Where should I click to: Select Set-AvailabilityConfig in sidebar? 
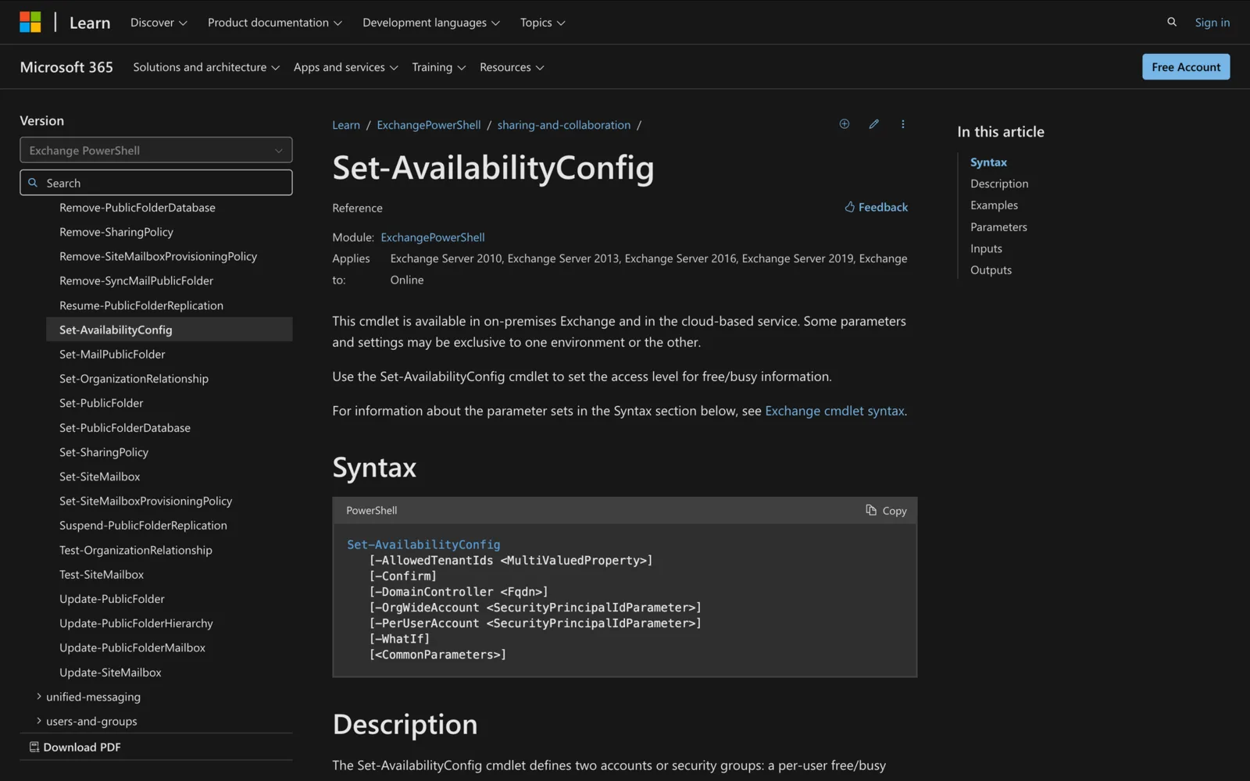(170, 330)
